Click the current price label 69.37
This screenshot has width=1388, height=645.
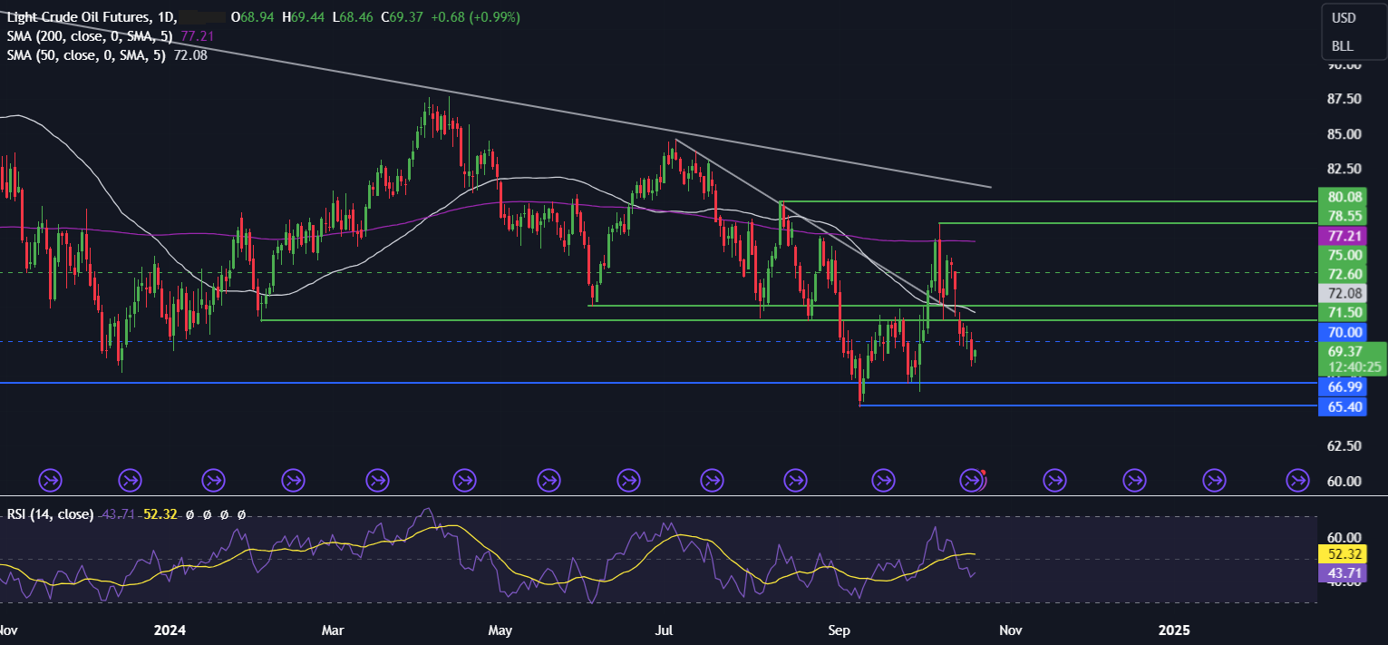point(1346,351)
